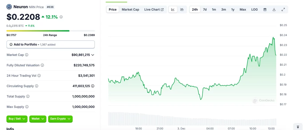Click the 24h Range progress bar
The image size is (304, 130).
click(50, 31)
